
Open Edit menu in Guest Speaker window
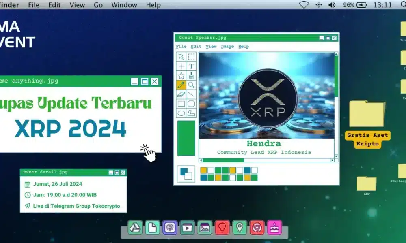click(x=196, y=47)
